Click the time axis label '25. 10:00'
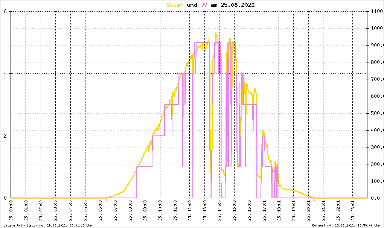This screenshot has width=384, height=228. [x=160, y=210]
